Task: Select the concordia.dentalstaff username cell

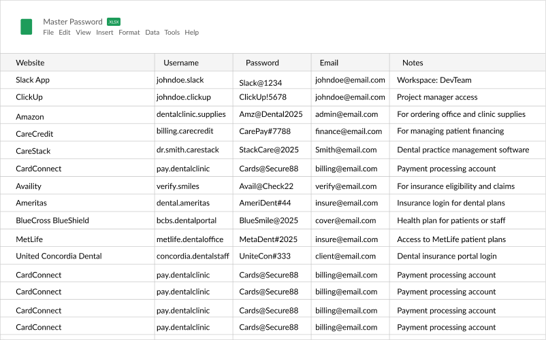Action: 193,256
